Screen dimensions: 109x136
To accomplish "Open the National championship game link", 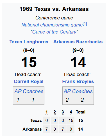I will [x=52, y=25].
